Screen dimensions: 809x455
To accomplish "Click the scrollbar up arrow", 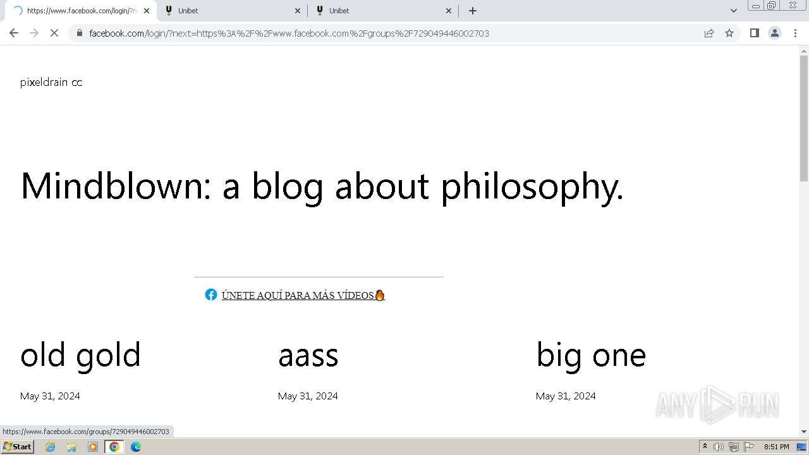I will [804, 50].
